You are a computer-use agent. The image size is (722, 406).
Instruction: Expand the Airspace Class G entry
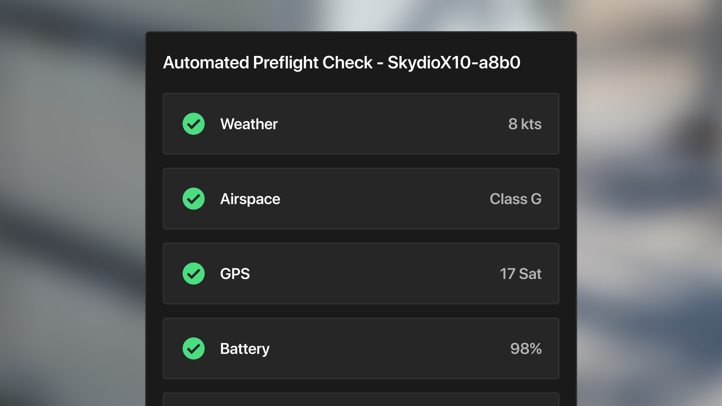[361, 198]
